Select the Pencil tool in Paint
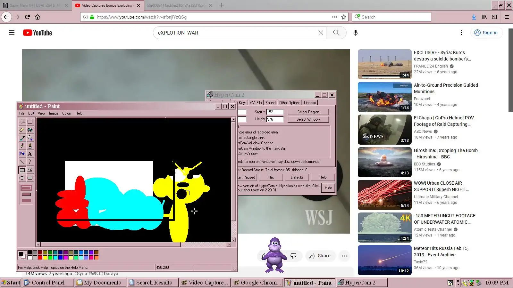The height and width of the screenshot is (288, 513). point(22,146)
